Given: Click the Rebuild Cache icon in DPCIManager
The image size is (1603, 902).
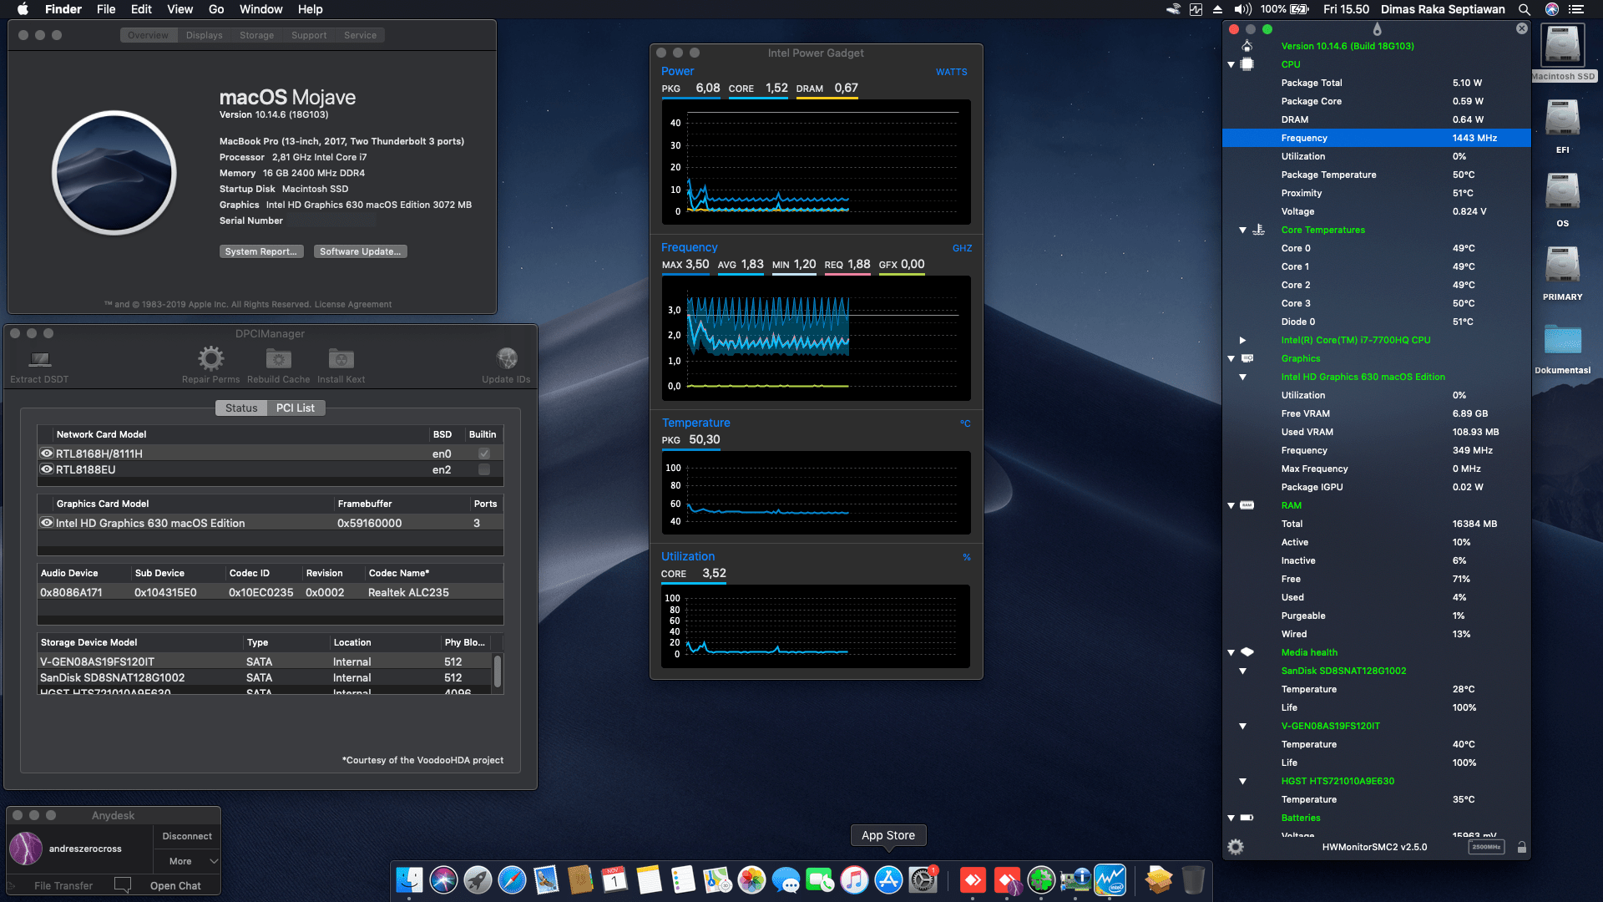Looking at the screenshot, I should point(278,359).
